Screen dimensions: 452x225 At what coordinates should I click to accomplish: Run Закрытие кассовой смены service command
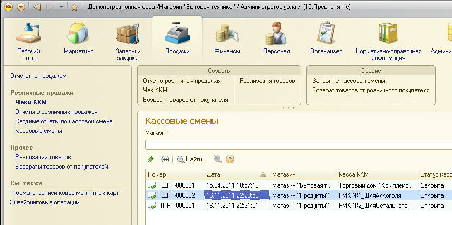click(x=349, y=81)
